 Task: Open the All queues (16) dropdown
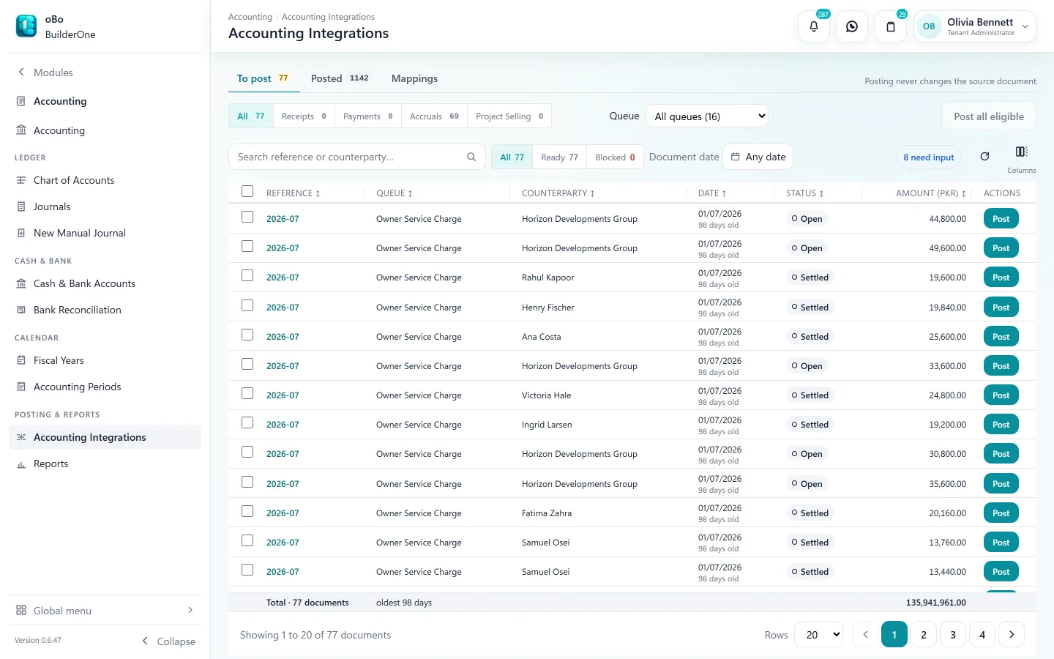tap(707, 116)
